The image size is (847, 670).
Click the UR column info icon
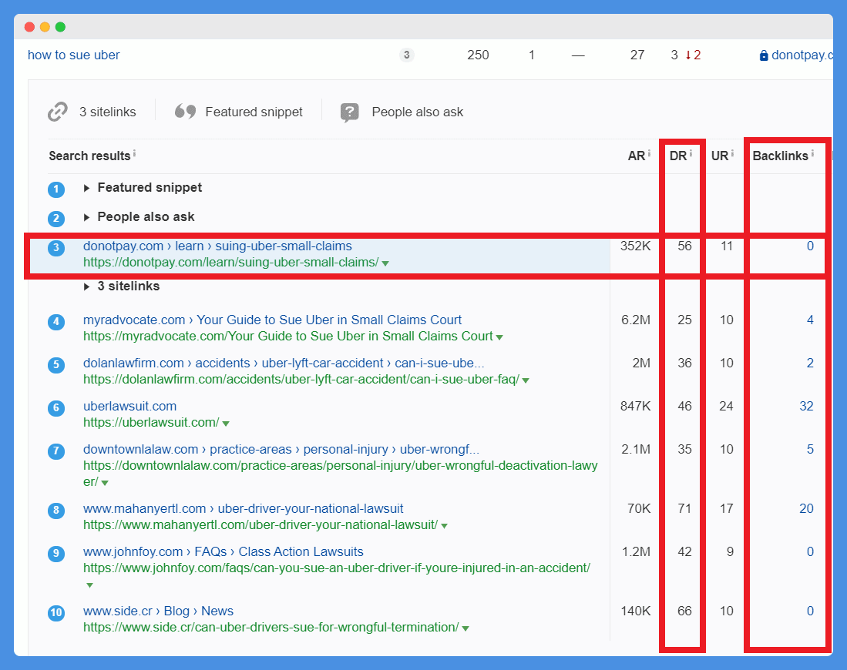click(732, 153)
